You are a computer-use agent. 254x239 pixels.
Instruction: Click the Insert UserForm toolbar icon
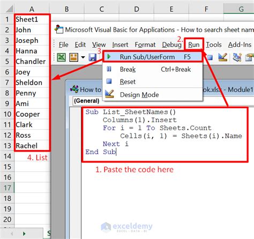(73, 57)
